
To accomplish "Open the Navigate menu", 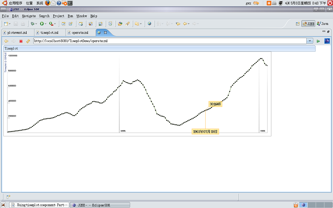I will pyautogui.click(x=29, y=16).
